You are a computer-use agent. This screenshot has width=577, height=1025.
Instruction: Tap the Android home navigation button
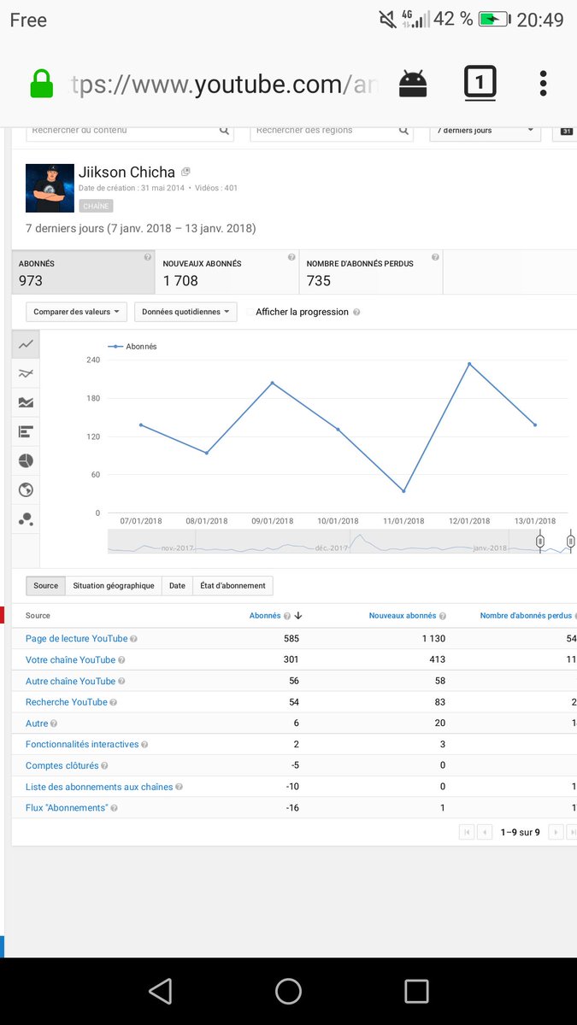pos(288,991)
